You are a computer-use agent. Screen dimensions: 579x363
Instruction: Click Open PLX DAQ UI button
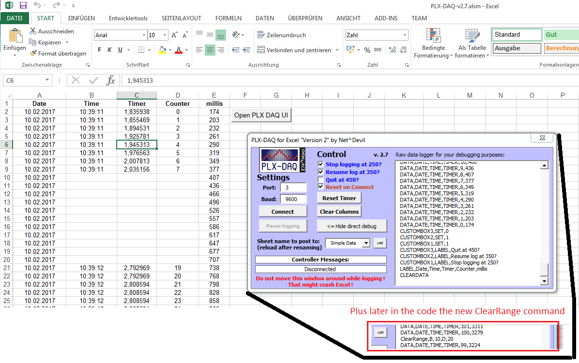click(261, 115)
